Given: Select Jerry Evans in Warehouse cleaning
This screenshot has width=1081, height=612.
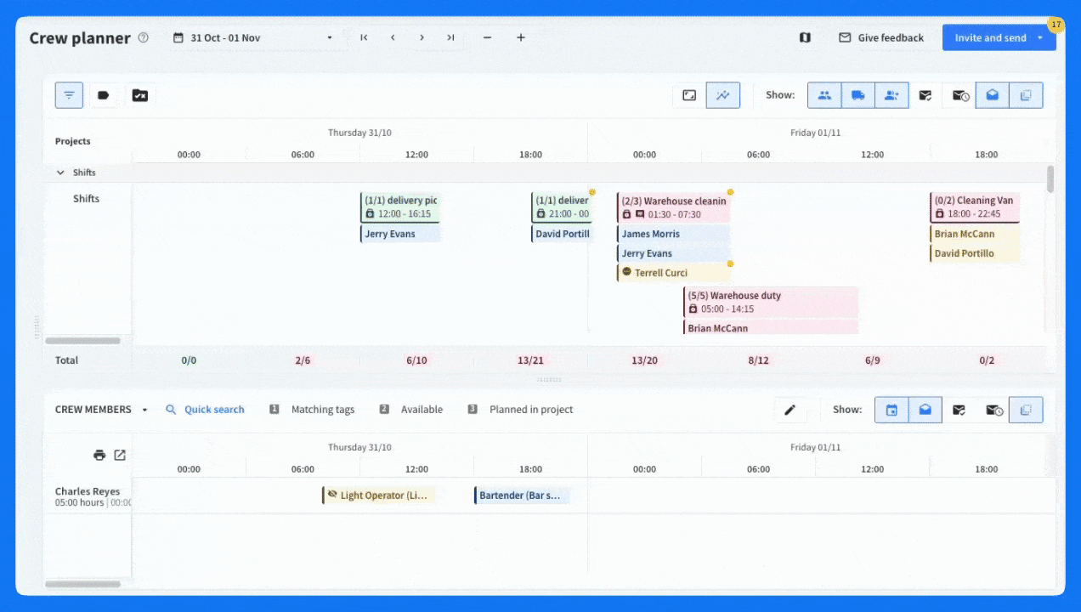Looking at the screenshot, I should point(673,253).
